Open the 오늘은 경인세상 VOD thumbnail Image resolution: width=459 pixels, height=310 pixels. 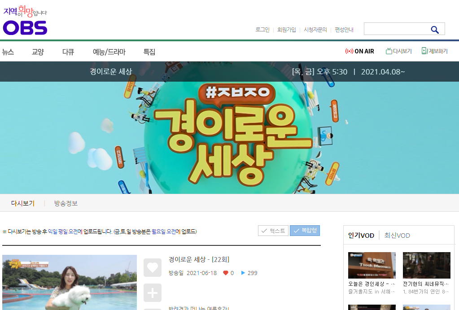coord(372,265)
